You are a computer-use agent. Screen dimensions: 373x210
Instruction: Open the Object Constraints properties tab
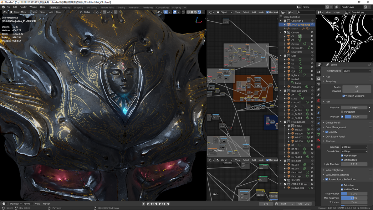(x=319, y=129)
